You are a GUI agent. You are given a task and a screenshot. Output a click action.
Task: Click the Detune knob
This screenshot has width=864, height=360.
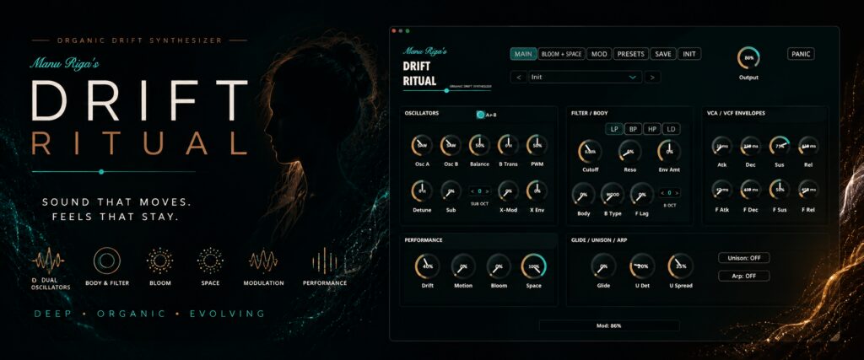coord(422,191)
